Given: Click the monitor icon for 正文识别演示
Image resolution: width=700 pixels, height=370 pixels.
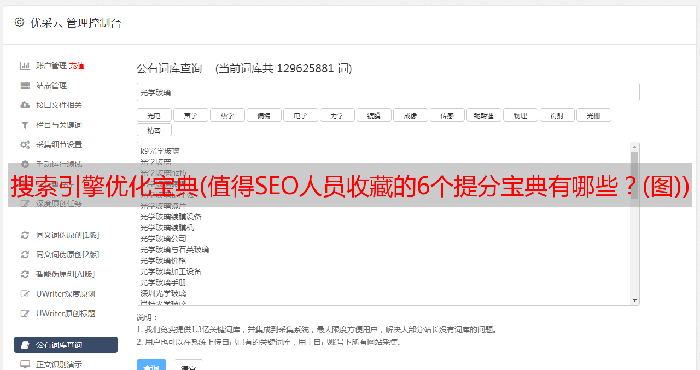Looking at the screenshot, I should click(25, 365).
